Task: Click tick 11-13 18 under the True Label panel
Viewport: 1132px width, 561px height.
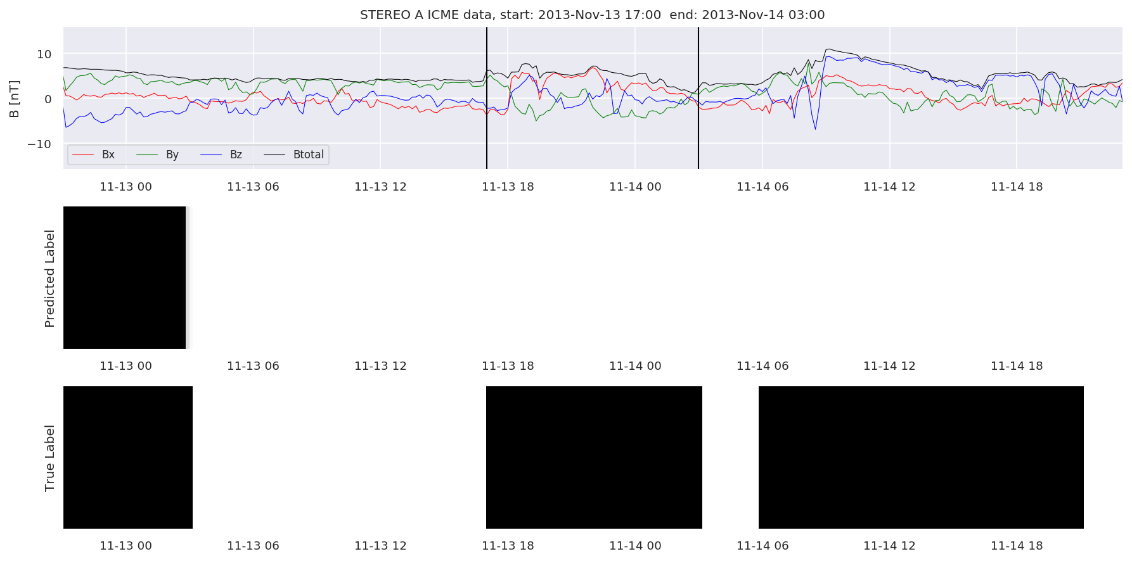Action: 508,546
